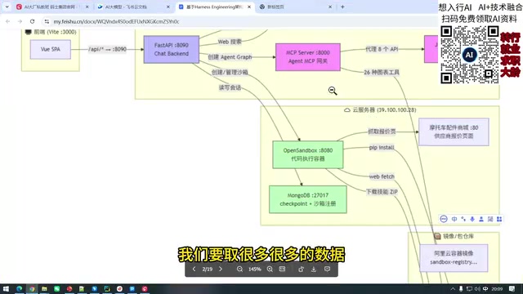Click the microphone on floating IME bar

coord(472,219)
